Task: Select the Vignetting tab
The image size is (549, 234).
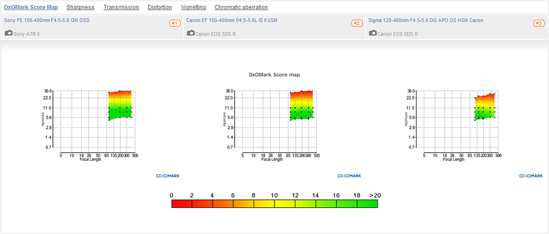Action: coord(193,7)
